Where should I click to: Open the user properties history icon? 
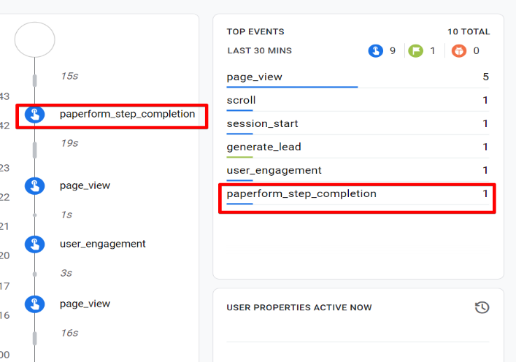point(482,307)
